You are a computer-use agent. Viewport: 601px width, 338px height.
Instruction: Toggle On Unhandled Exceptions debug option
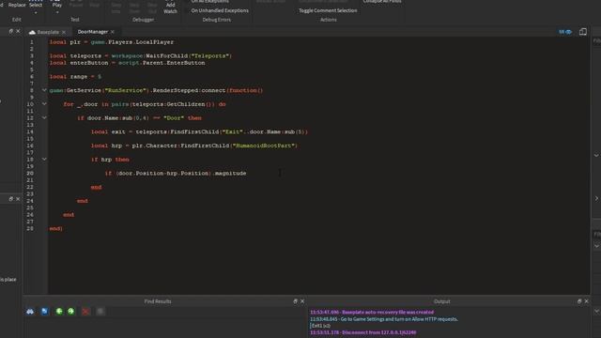pyautogui.click(x=220, y=10)
